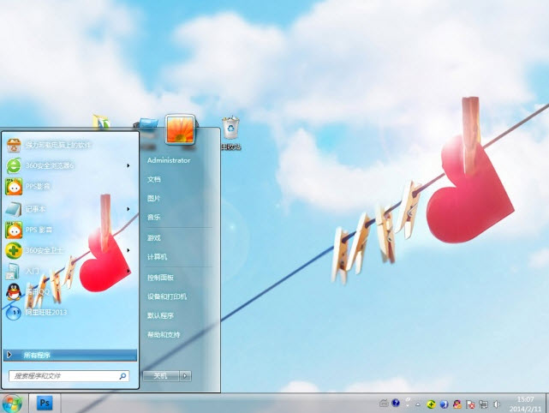Expand the 360安全浏览器6 jump list arrow
The image size is (549, 413).
128,165
